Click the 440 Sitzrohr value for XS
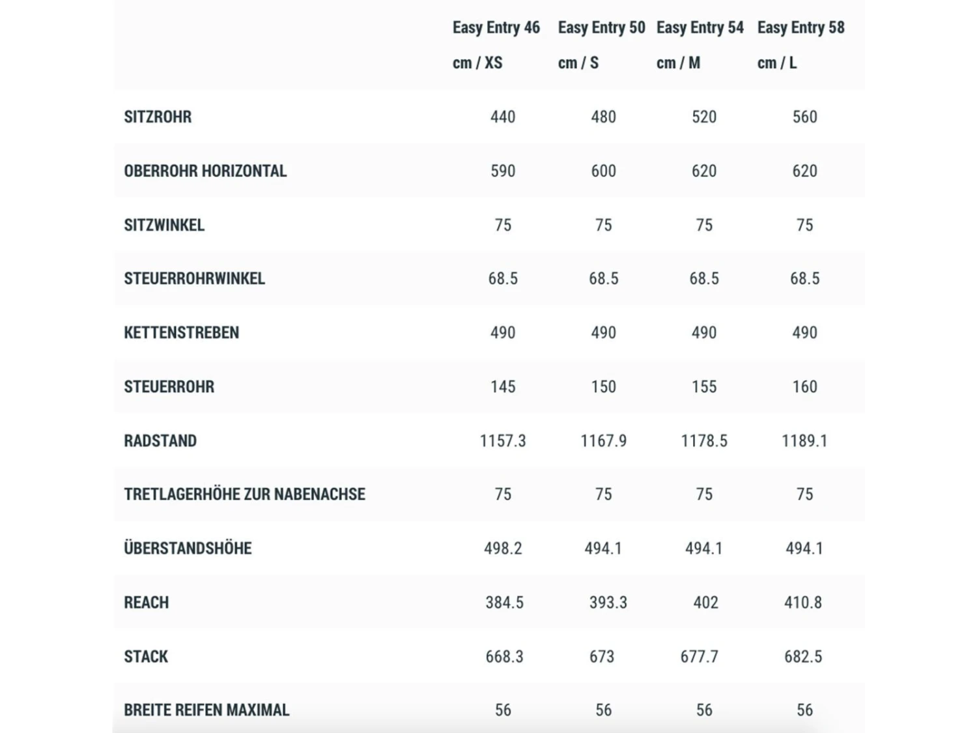Image resolution: width=977 pixels, height=733 pixels. tap(502, 117)
